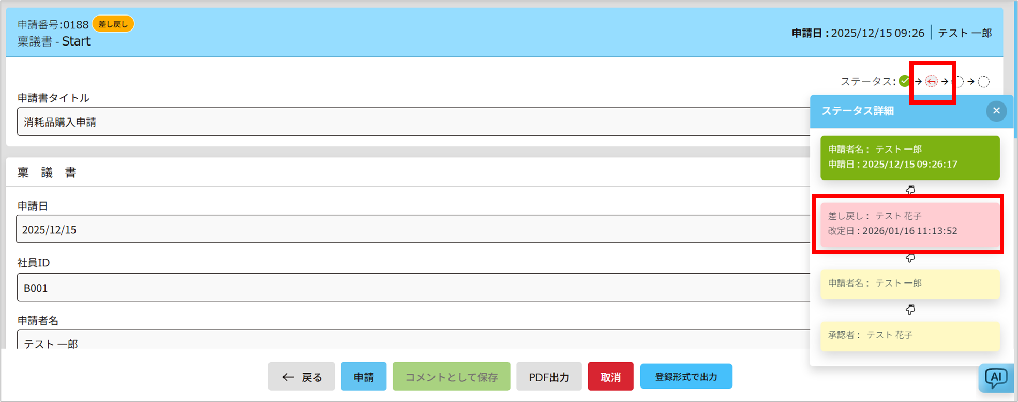Export using the PDF出力 button
Viewport: 1018px width, 402px height.
[x=549, y=377]
